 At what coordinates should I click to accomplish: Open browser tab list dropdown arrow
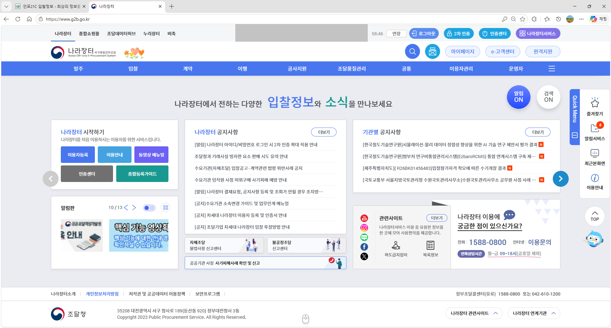[6, 6]
